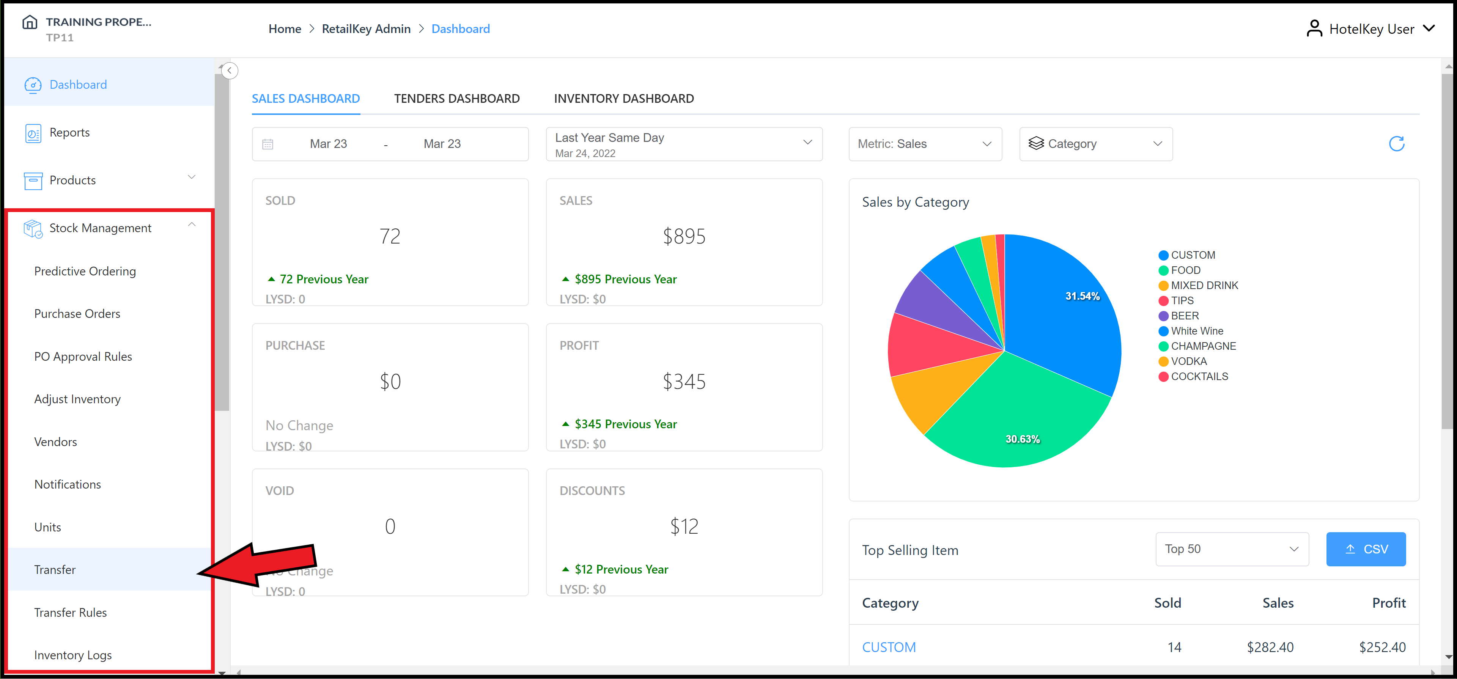This screenshot has height=679, width=1457.
Task: Refresh the dashboard with the reload icon
Action: coord(1396,144)
